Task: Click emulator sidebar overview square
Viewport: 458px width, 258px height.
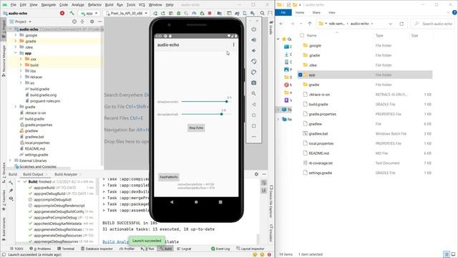Action: [x=254, y=126]
